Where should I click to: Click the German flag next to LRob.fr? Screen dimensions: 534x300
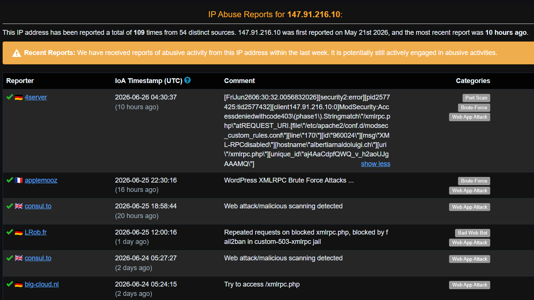[19, 232]
